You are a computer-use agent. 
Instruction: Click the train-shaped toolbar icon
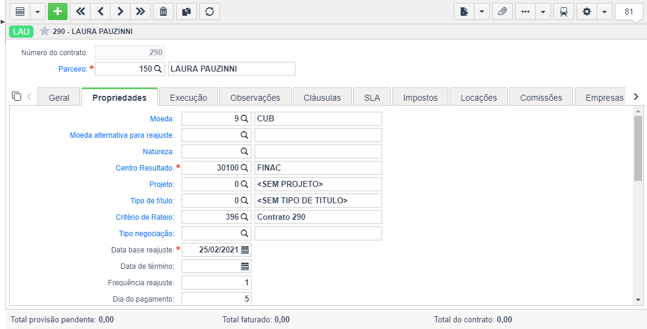pyautogui.click(x=564, y=12)
